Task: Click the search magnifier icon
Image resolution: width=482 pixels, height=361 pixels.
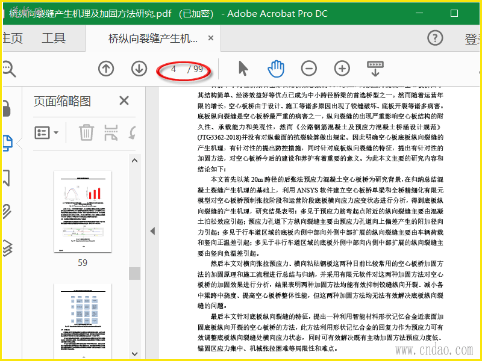Action: [8, 69]
